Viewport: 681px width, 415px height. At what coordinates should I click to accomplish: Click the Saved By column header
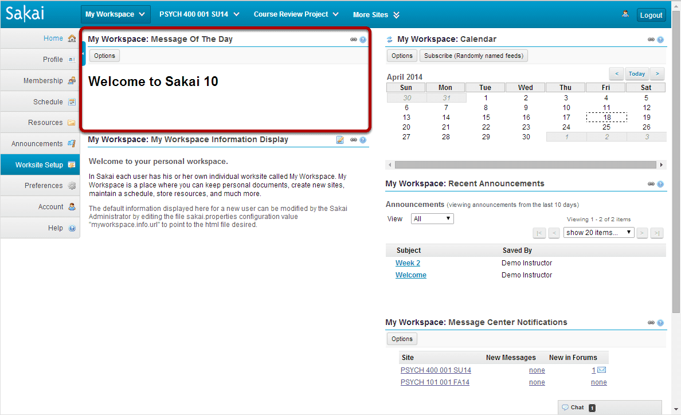coord(517,250)
